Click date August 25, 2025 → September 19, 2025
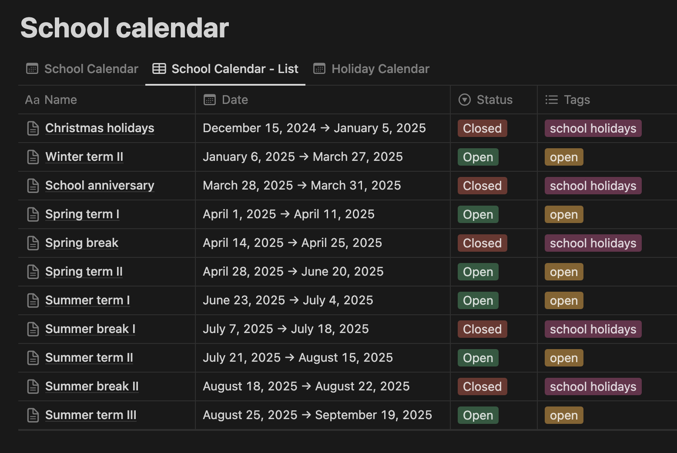Image resolution: width=677 pixels, height=453 pixels. [317, 415]
